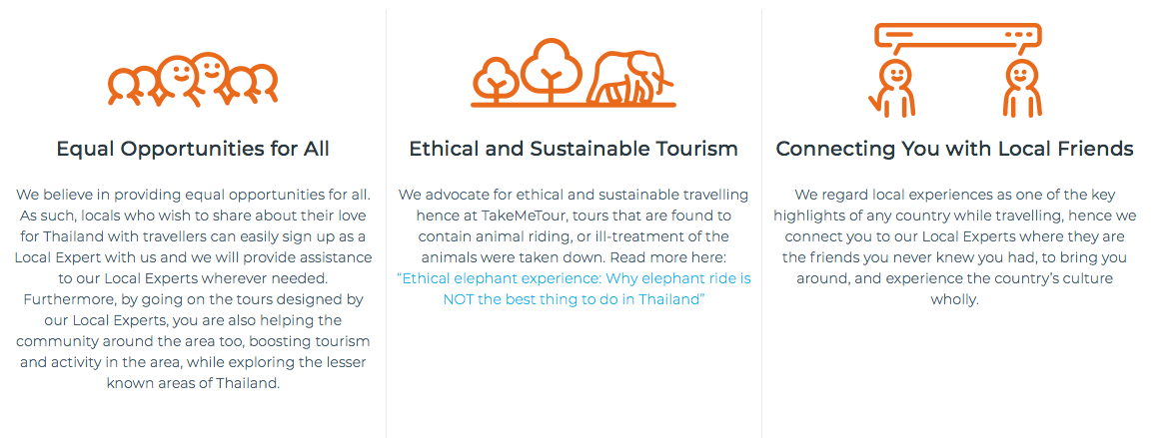The image size is (1168, 438).
Task: Click the "Connecting You with Local Friends" heading
Action: pyautogui.click(x=954, y=149)
